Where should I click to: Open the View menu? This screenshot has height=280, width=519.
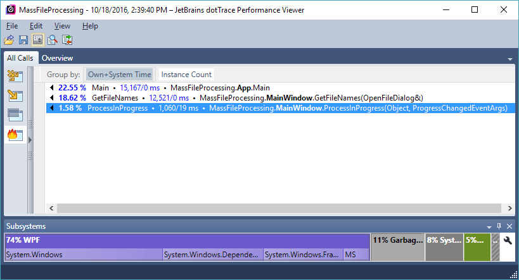62,26
